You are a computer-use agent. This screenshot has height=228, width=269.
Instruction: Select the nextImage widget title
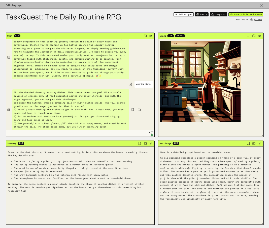click(165, 144)
